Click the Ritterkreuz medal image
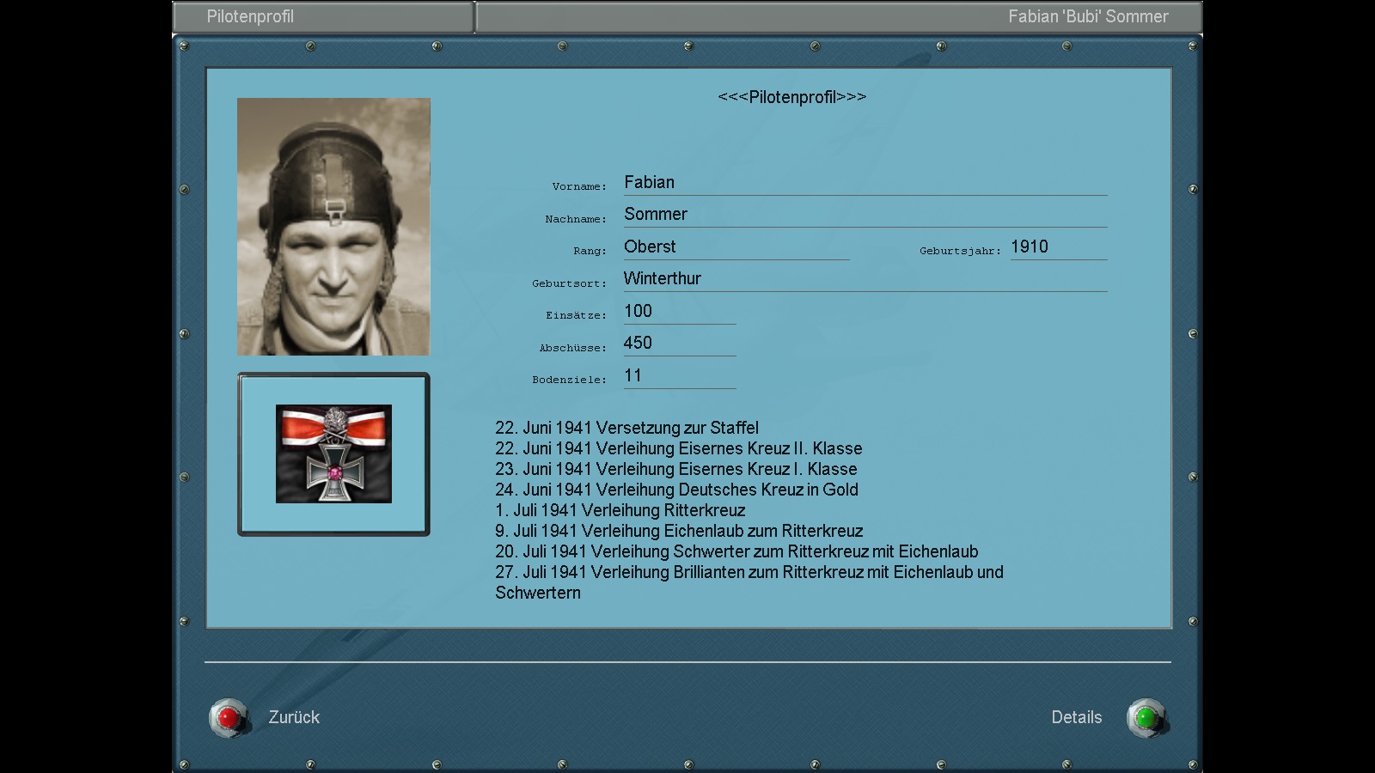The image size is (1375, 773). [333, 453]
